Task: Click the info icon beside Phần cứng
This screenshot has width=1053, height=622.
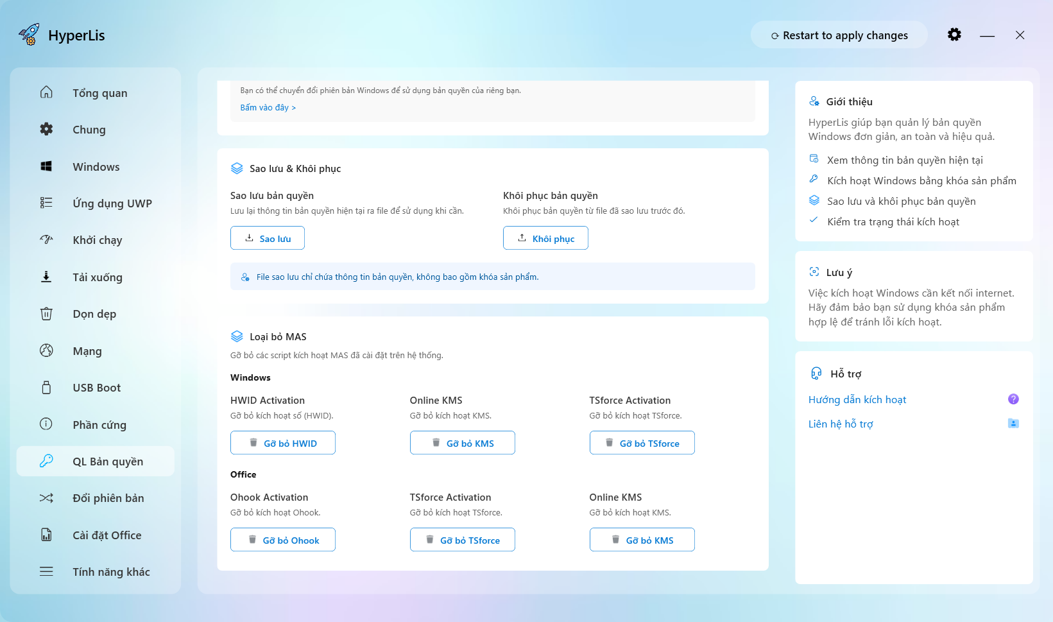Action: [46, 424]
